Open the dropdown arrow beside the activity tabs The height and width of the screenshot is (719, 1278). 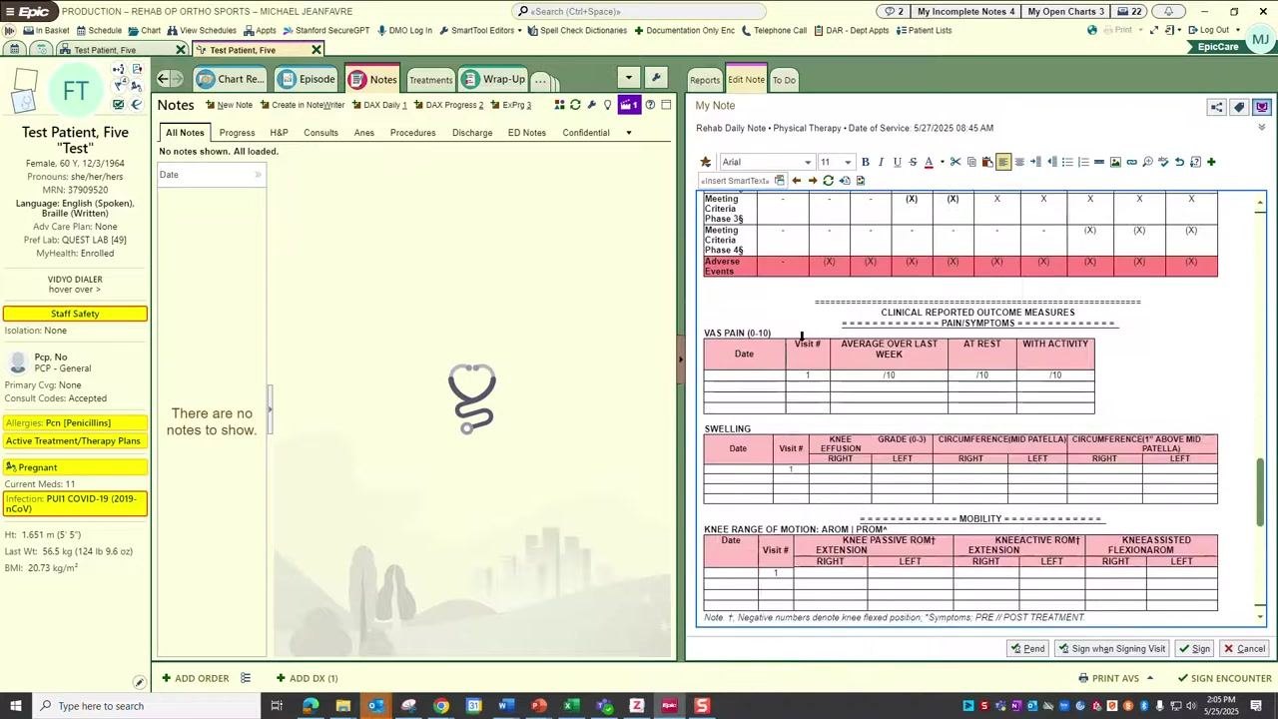coord(628,78)
